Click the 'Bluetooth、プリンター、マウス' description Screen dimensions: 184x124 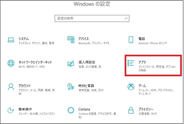coord(94,43)
